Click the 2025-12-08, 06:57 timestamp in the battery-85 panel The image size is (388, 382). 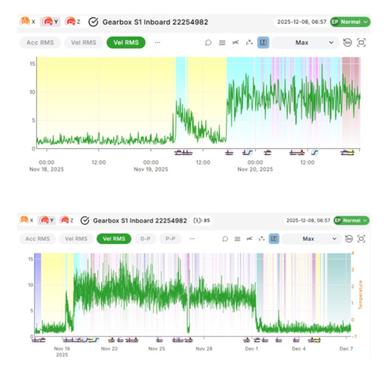point(308,220)
